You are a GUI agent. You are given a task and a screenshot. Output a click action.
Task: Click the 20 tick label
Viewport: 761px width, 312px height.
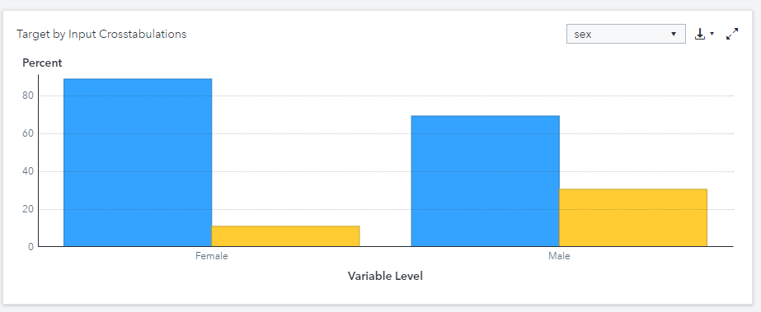point(29,209)
